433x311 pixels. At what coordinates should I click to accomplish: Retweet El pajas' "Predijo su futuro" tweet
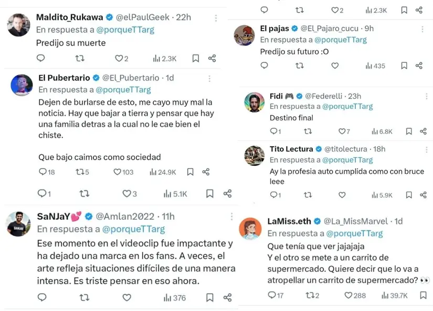[299, 66]
